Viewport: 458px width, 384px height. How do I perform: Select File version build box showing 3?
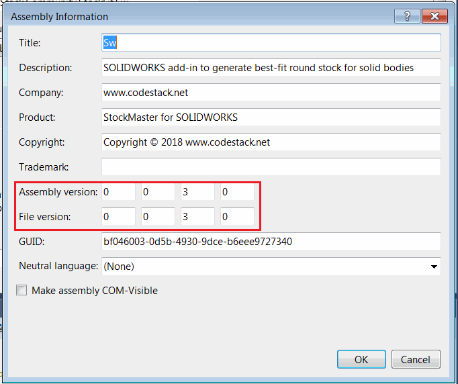pyautogui.click(x=197, y=217)
